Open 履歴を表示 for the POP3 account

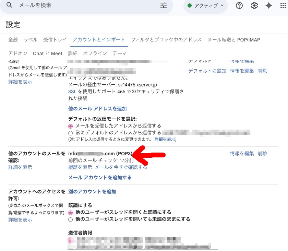tap(80, 167)
